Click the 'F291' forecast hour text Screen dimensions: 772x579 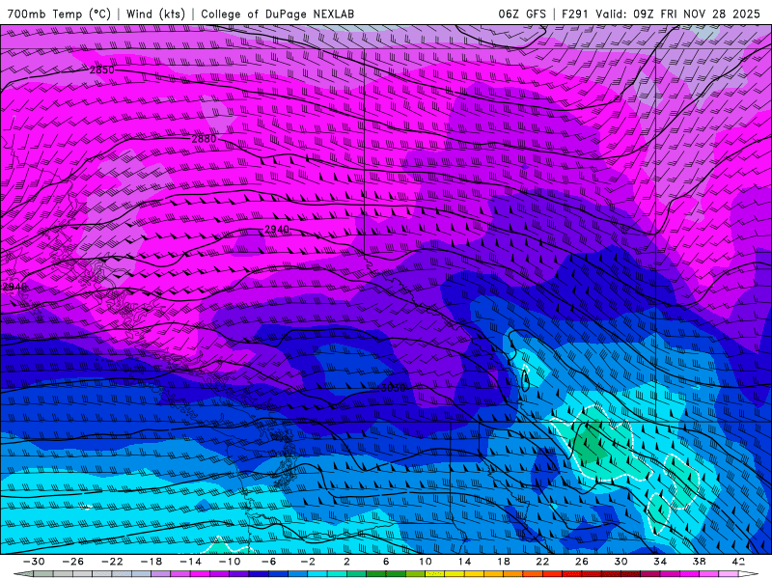pos(574,14)
